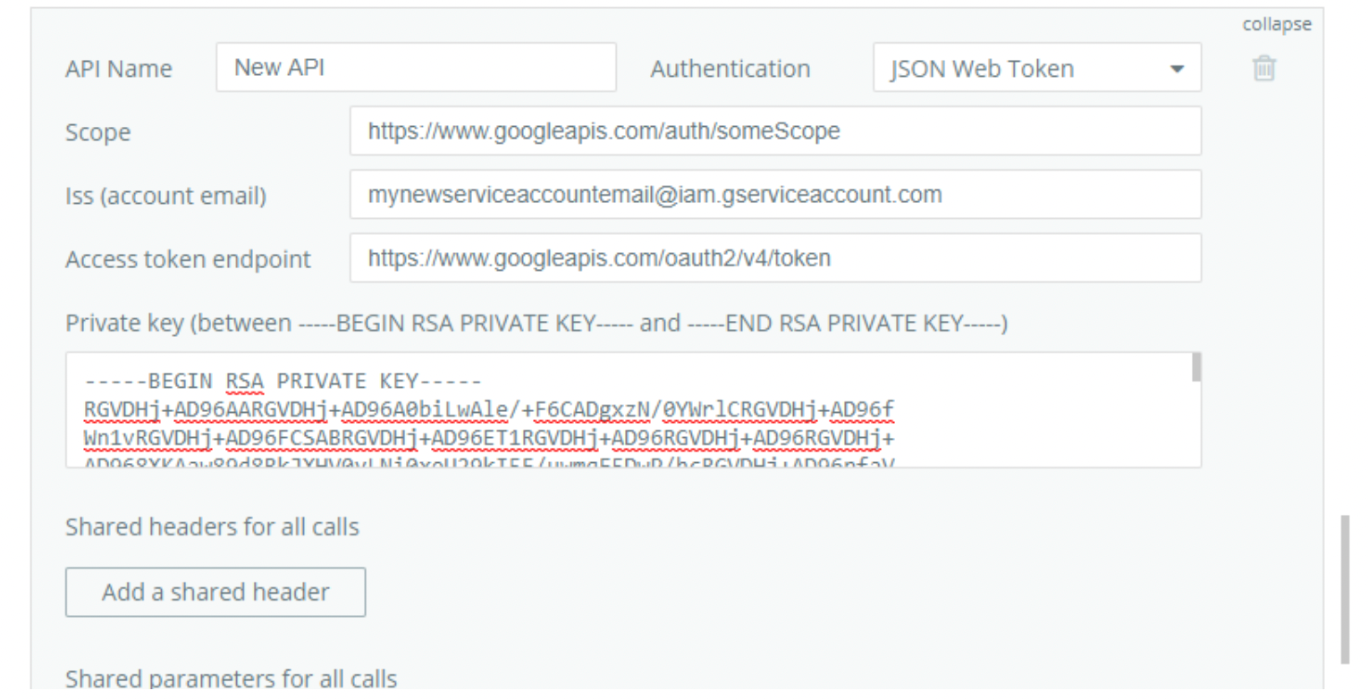Click the Access token endpoint URL field

[775, 258]
